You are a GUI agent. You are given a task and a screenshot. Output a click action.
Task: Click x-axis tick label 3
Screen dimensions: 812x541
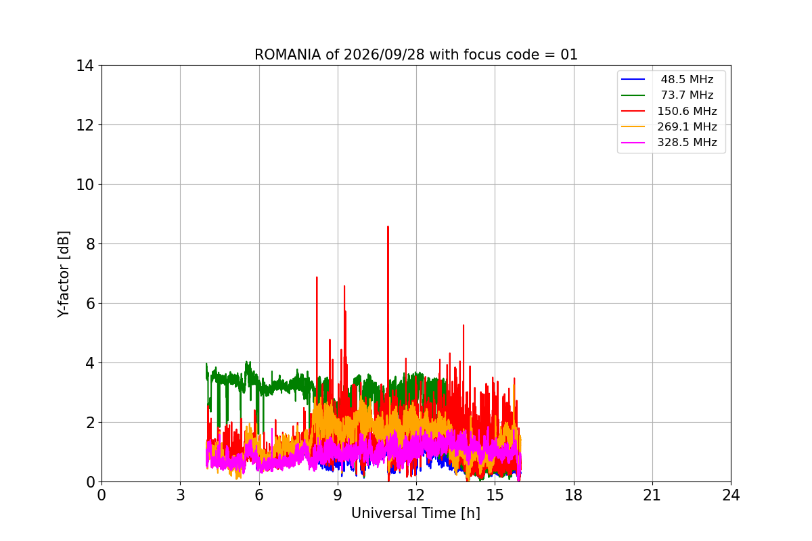tap(180, 495)
